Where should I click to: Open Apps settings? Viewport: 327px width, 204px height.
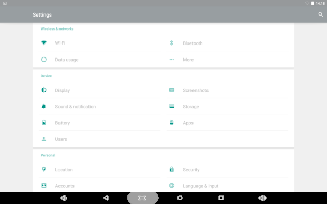point(227,122)
